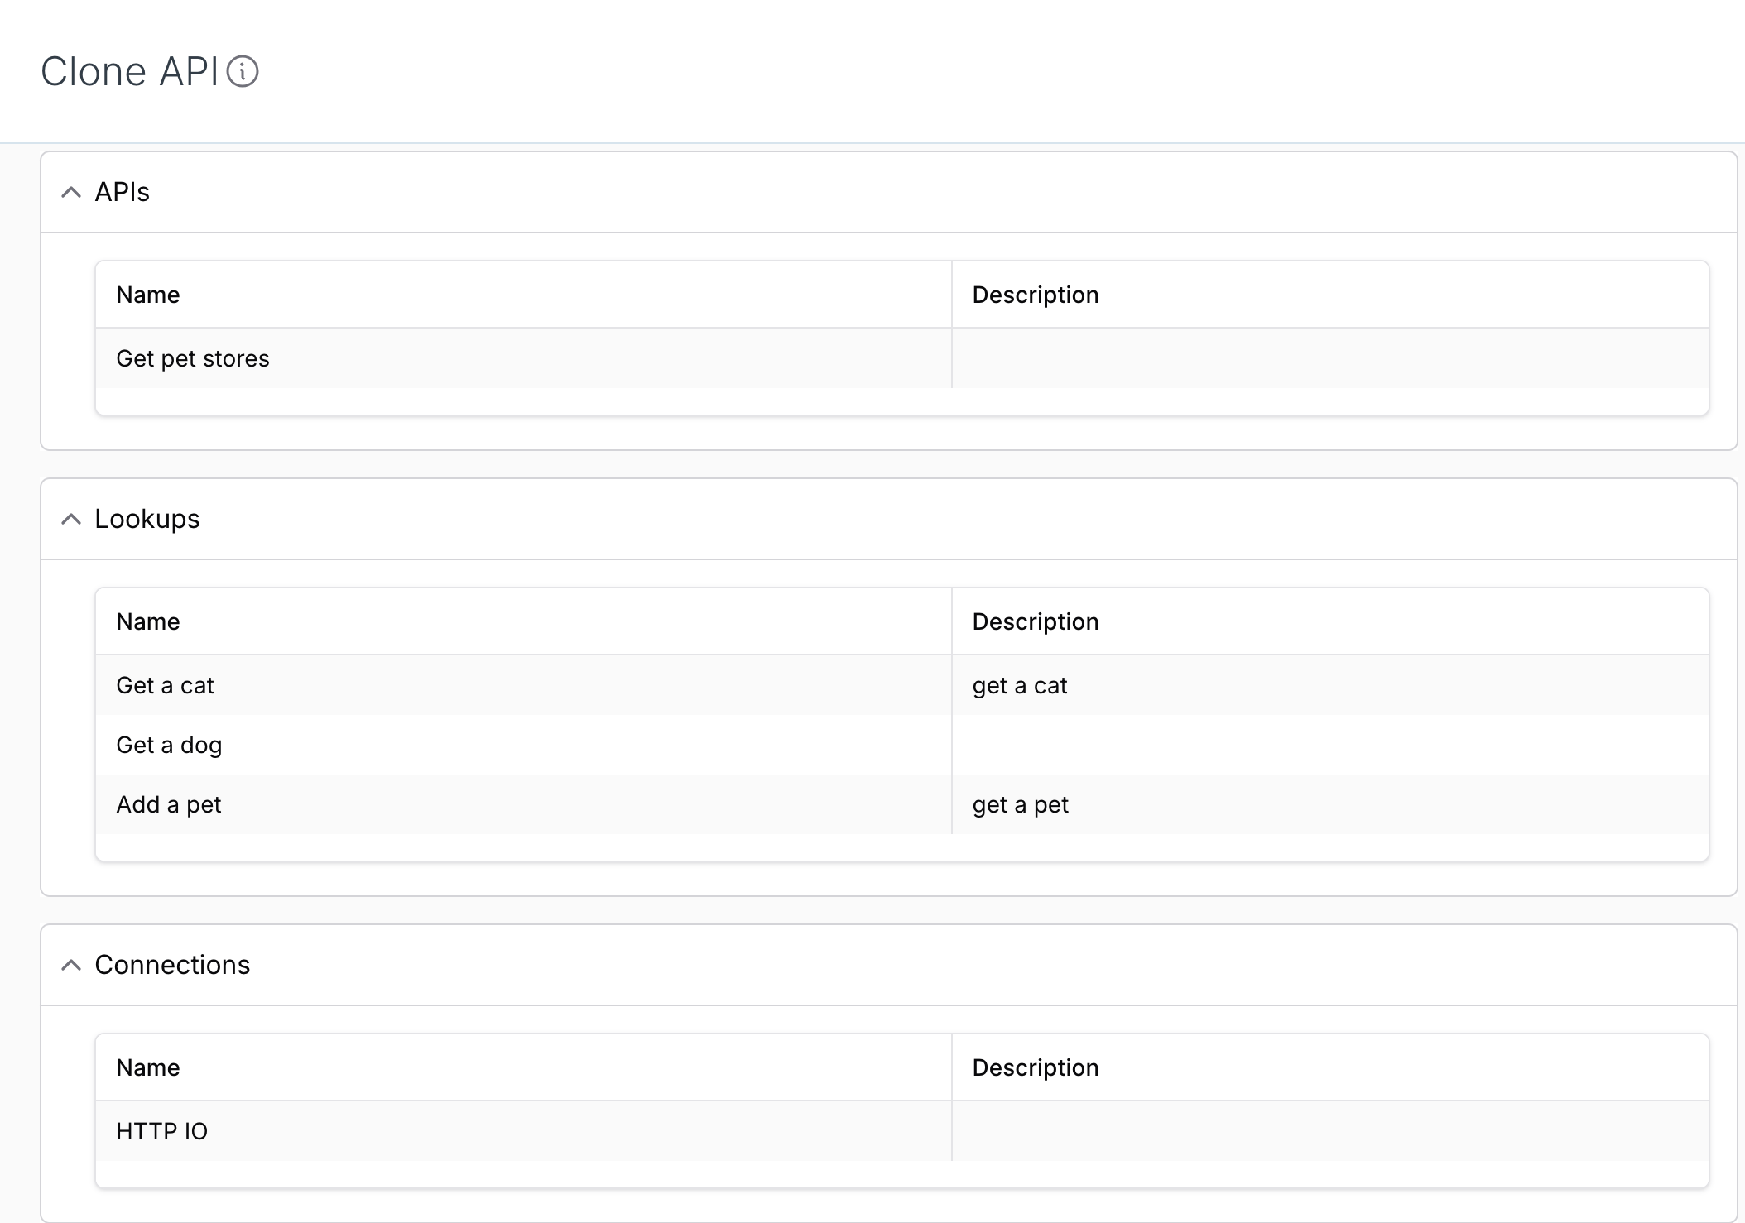Collapse the Lookups section chevron

pos(71,519)
